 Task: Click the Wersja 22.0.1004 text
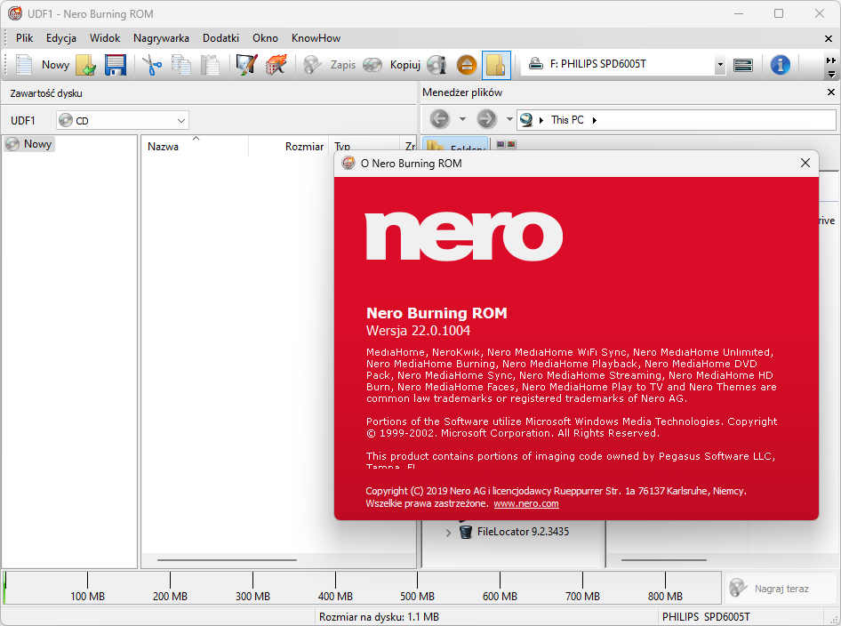click(419, 331)
